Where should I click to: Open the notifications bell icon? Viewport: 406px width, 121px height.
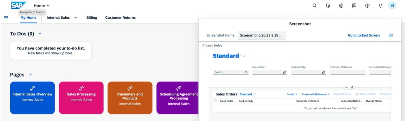point(381,6)
